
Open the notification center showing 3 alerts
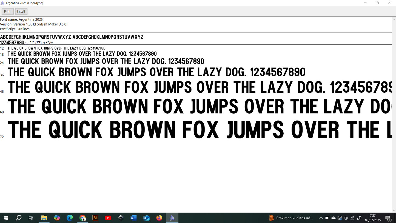tap(388, 218)
